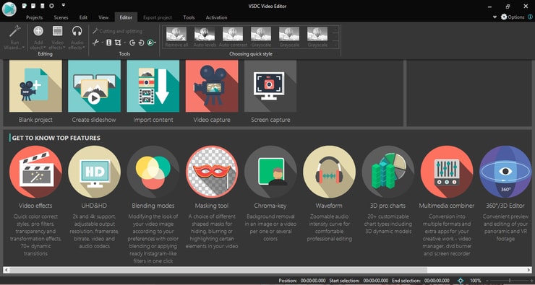535x285 pixels.
Task: Expand the quick access toolbar customize arrow
Action: pos(64,6)
